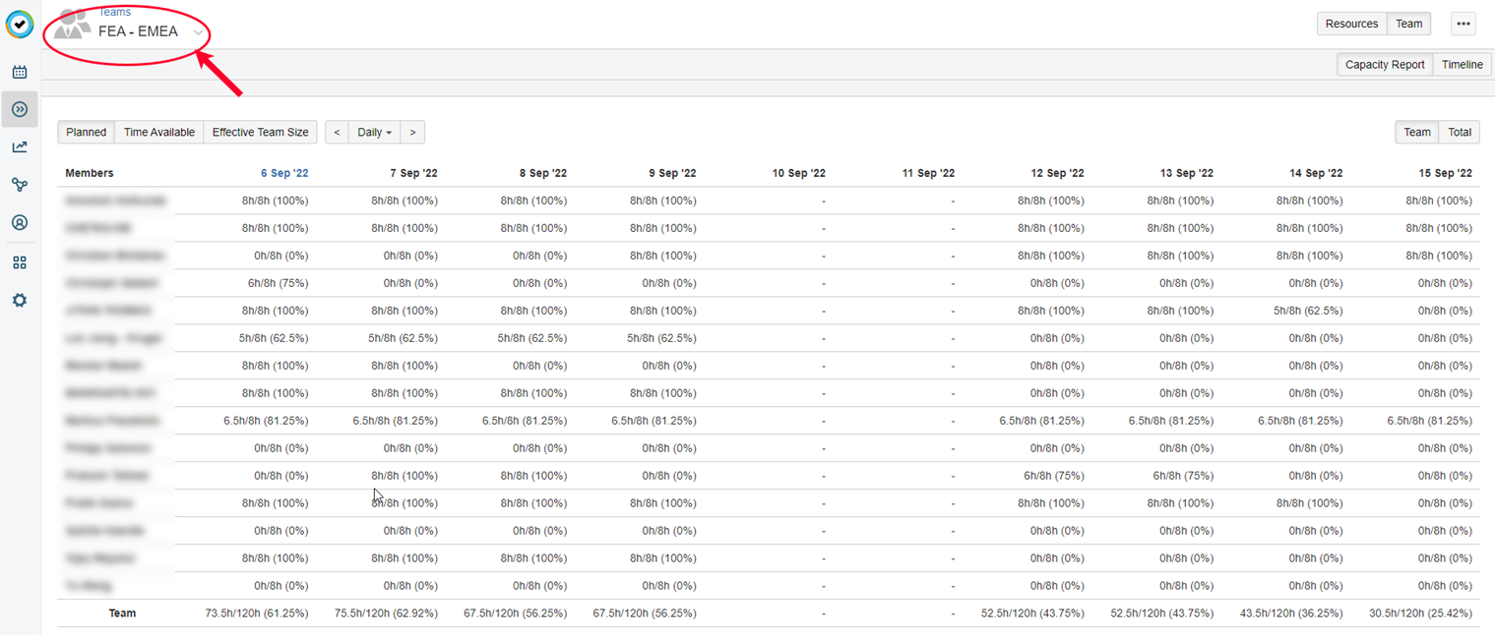The image size is (1495, 635).
Task: Open the apps grid sidebar icon
Action: [x=20, y=262]
